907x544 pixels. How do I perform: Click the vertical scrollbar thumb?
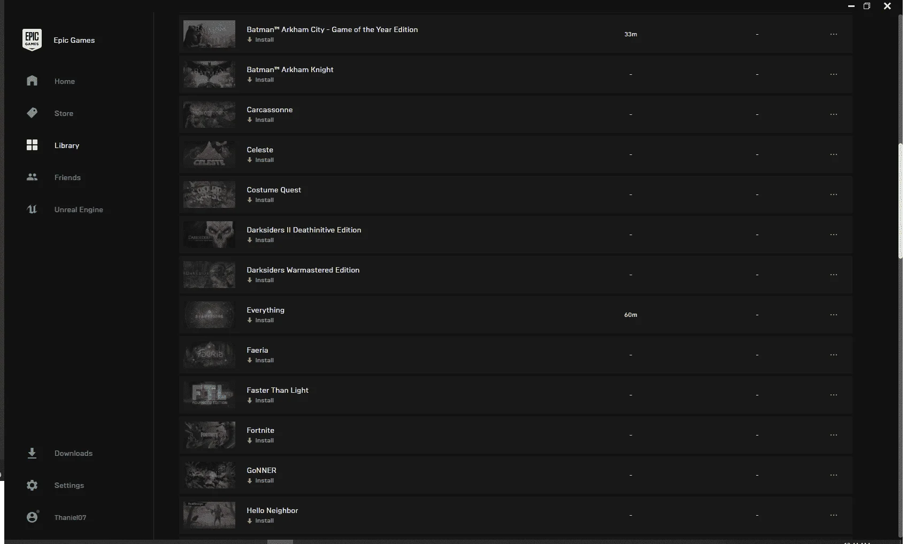coord(900,201)
